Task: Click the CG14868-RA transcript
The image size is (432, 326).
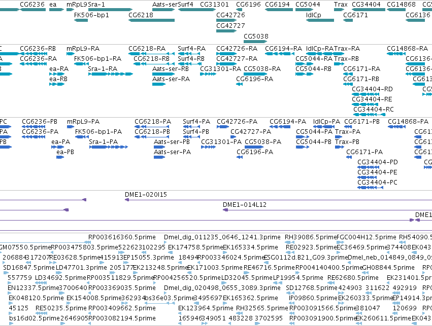Action: coord(396,54)
